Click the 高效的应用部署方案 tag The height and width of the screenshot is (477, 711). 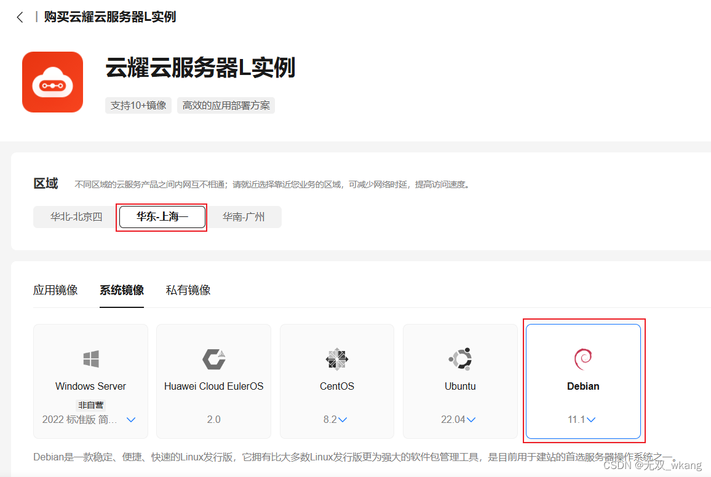coord(226,106)
